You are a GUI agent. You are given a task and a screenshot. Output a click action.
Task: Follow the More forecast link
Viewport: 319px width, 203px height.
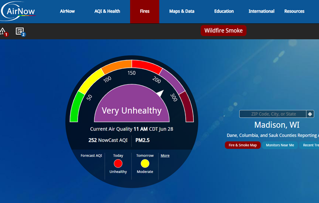pyautogui.click(x=165, y=155)
